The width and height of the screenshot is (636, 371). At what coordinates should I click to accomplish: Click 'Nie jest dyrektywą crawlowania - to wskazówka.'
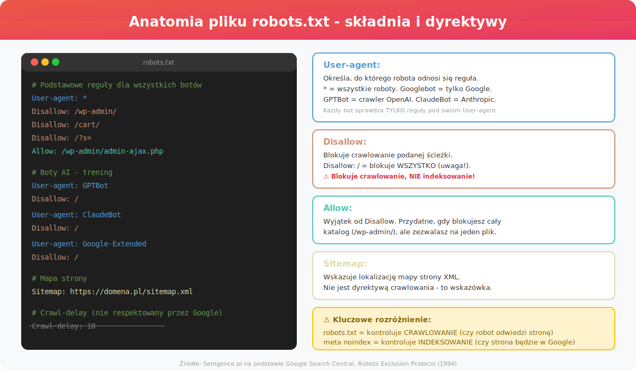pos(408,288)
